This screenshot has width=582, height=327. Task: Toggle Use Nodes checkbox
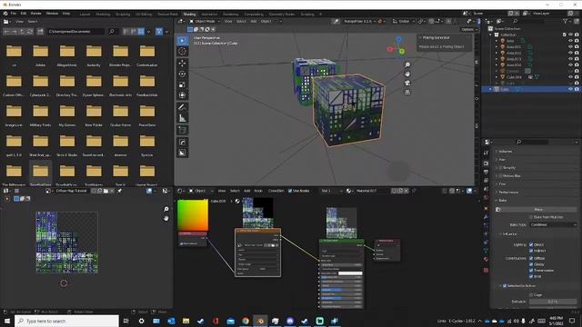pyautogui.click(x=290, y=191)
